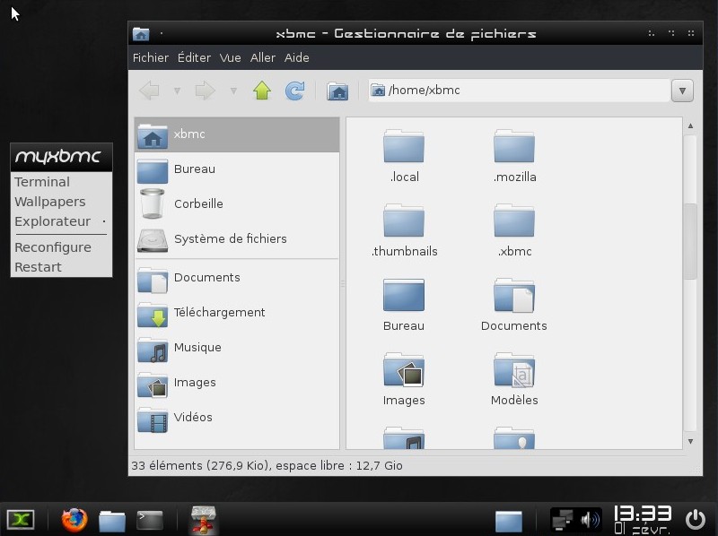Image resolution: width=718 pixels, height=536 pixels.
Task: Open the Fichier menu
Action: point(151,57)
